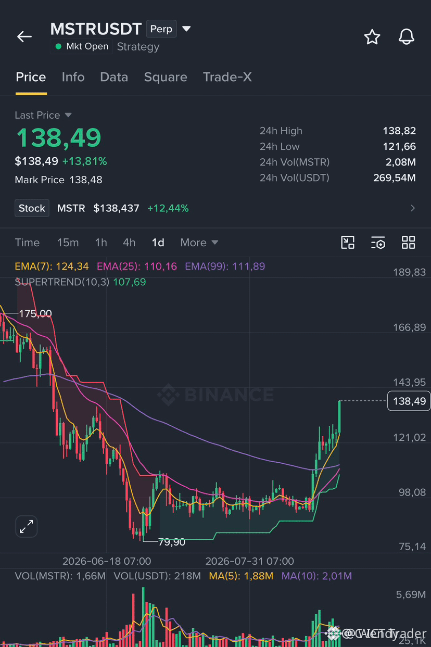Tap the Stock label badge
Viewport: 431px width, 647px height.
tap(32, 208)
